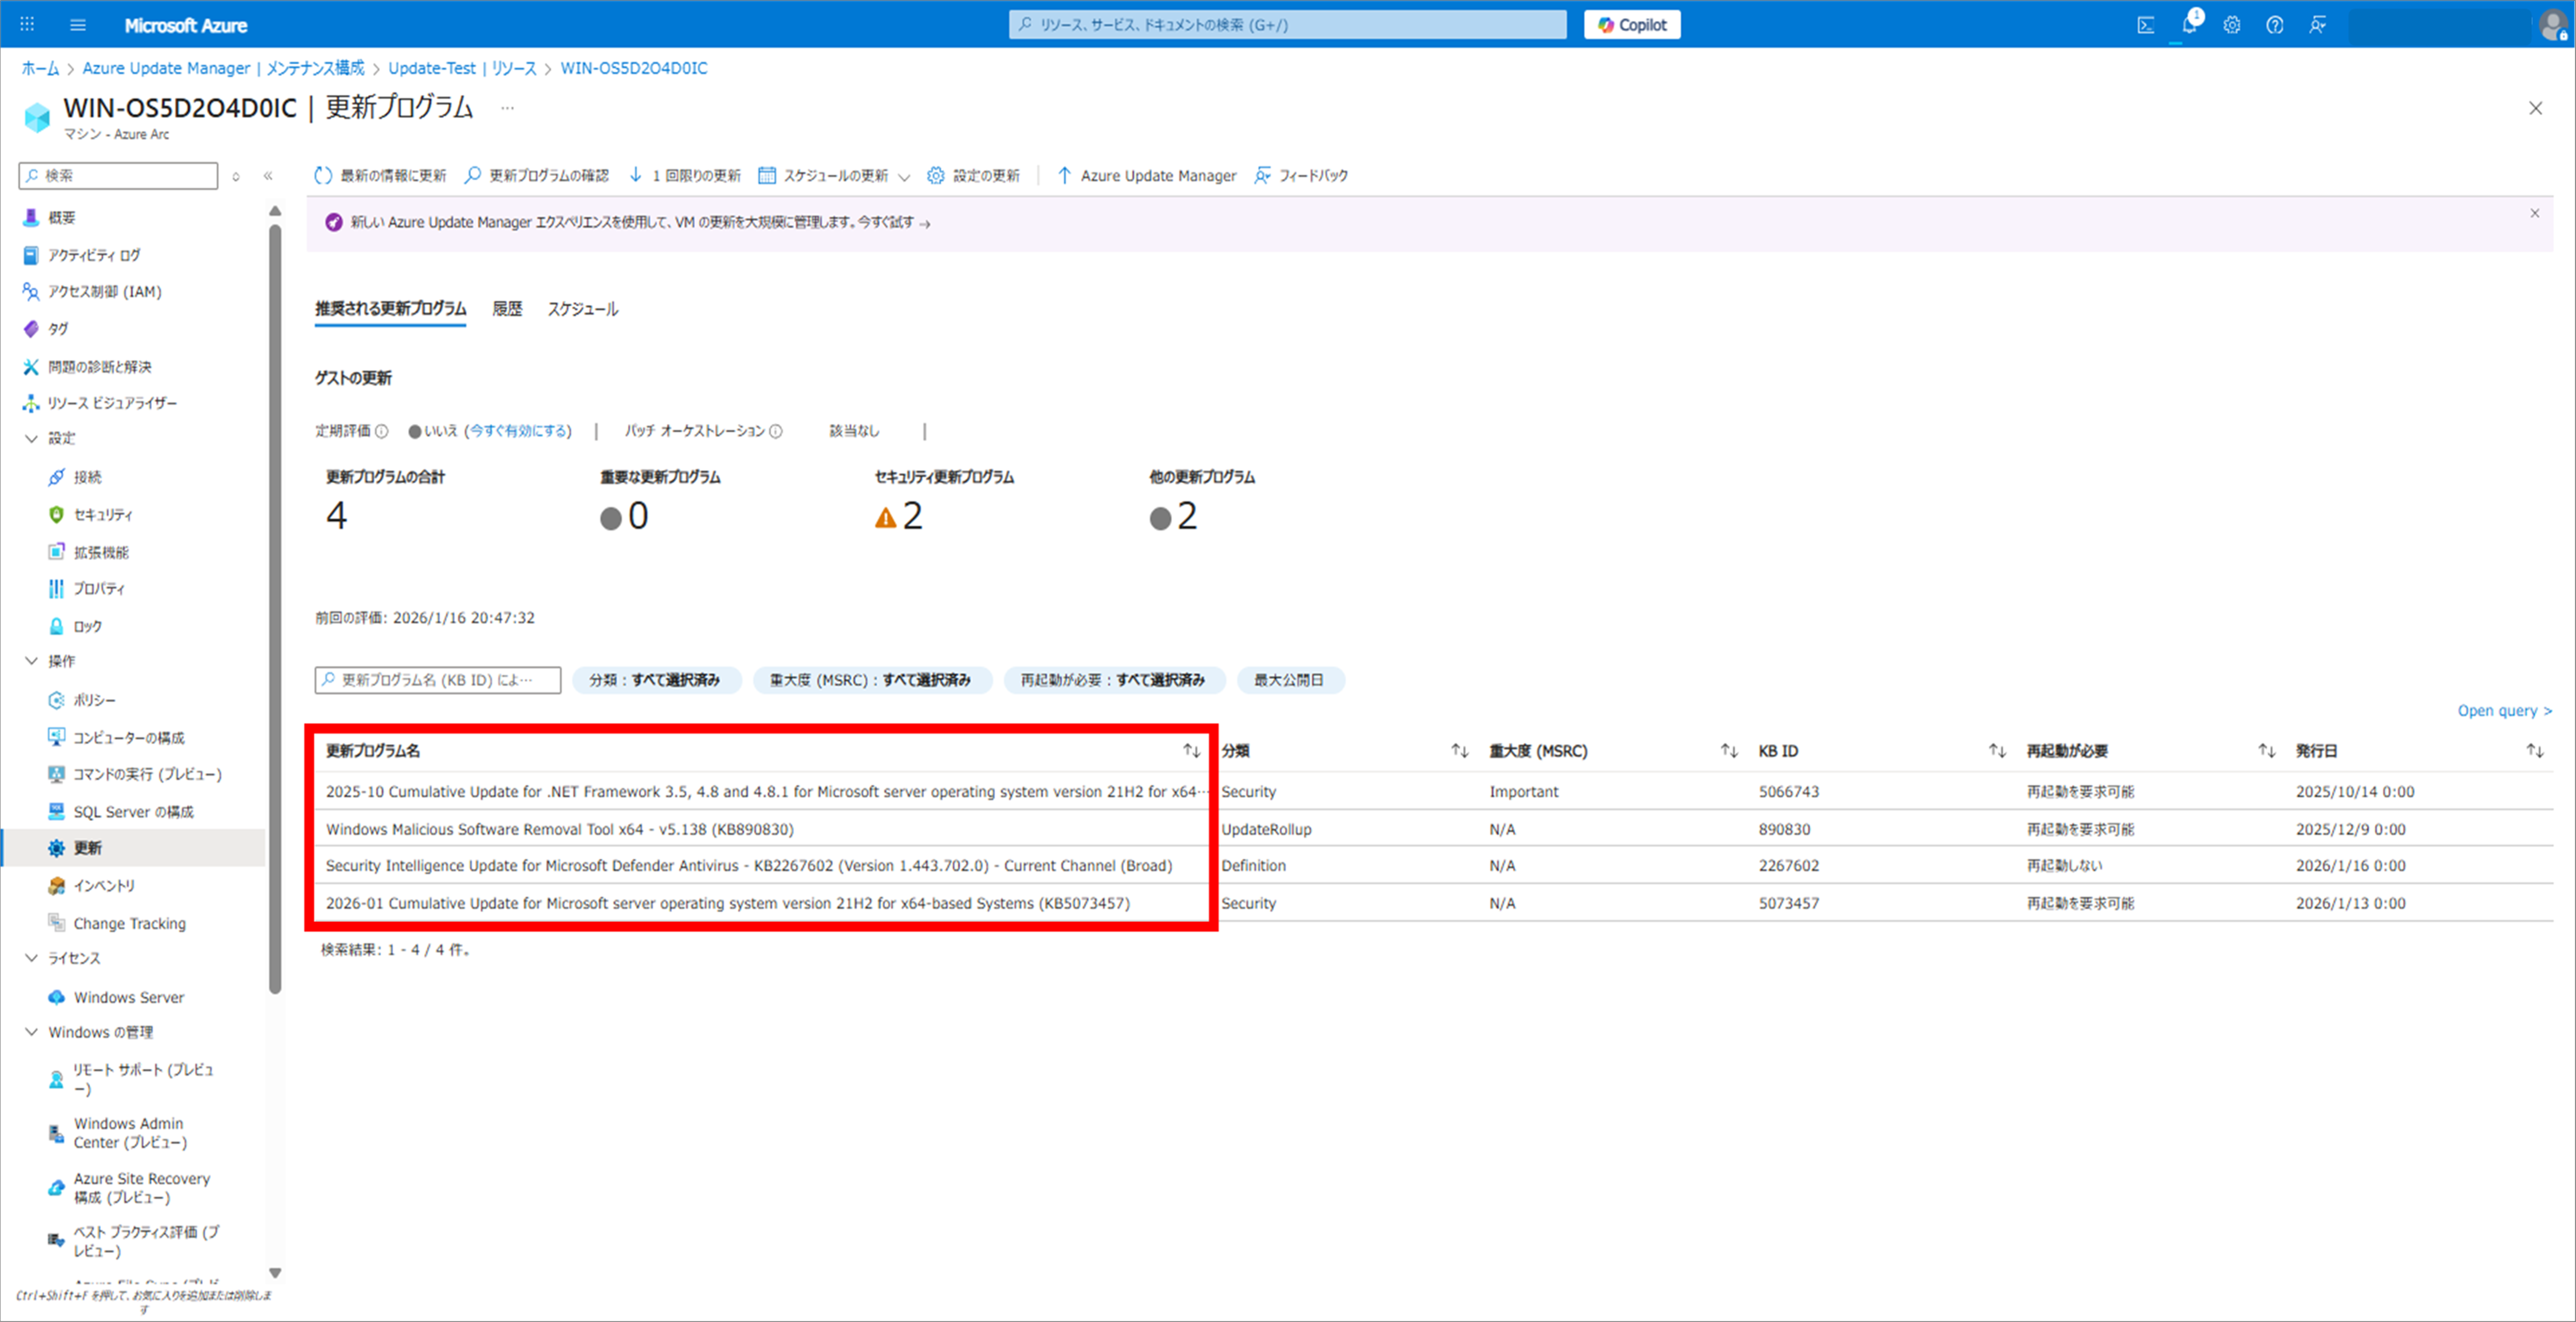The width and height of the screenshot is (2576, 1322).
Task: Sort by 更新プログラム名 column arrows
Action: coord(1191,751)
